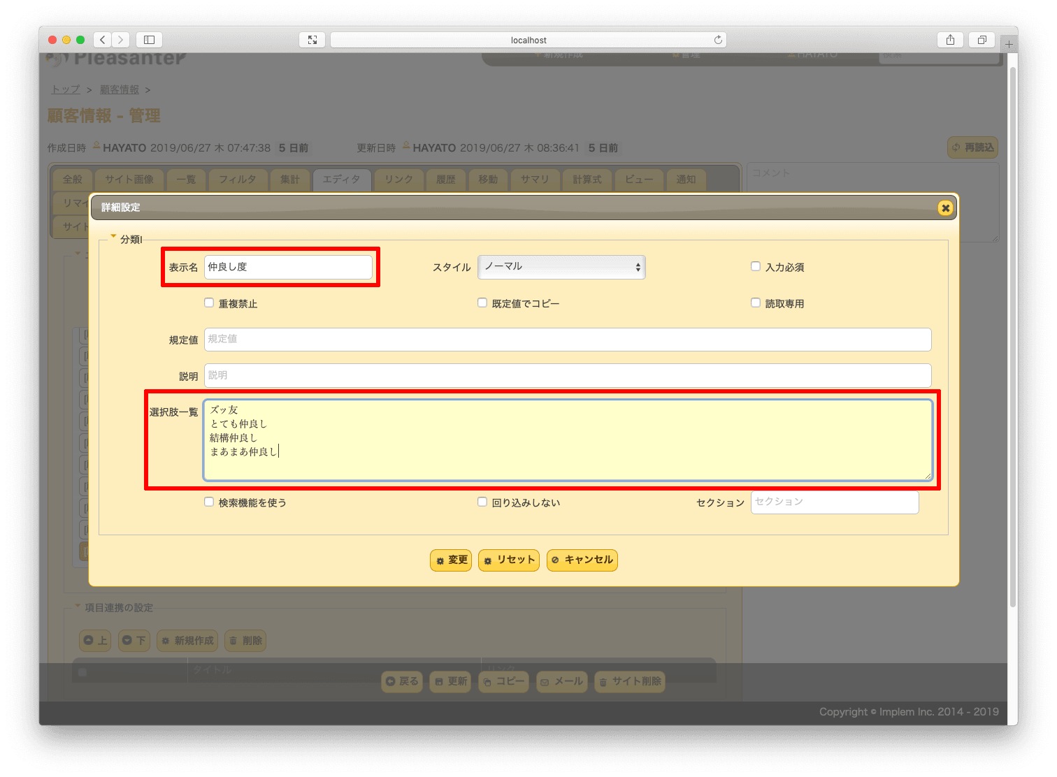
Task: Check 検索機能を使う
Action: (209, 502)
